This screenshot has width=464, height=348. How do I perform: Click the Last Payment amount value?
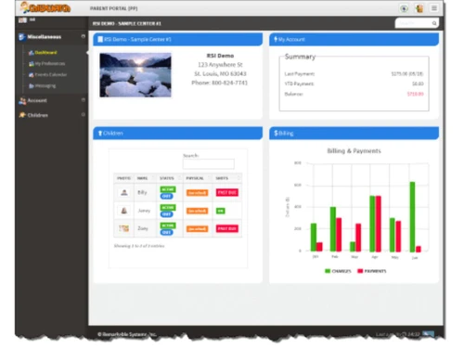[x=407, y=74]
